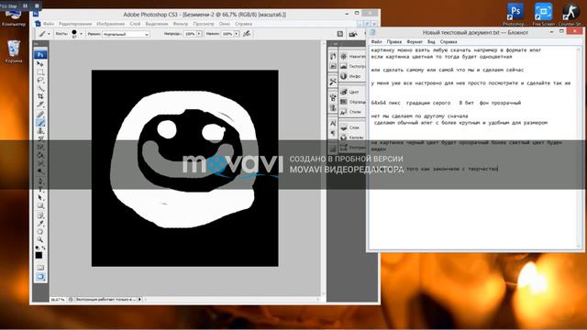Open the History panel icon
The width and height of the screenshot is (587, 330).
click(x=333, y=57)
